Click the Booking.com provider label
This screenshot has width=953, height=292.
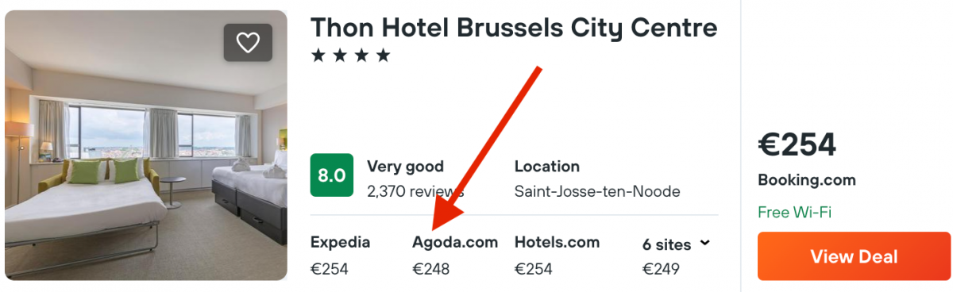click(807, 180)
